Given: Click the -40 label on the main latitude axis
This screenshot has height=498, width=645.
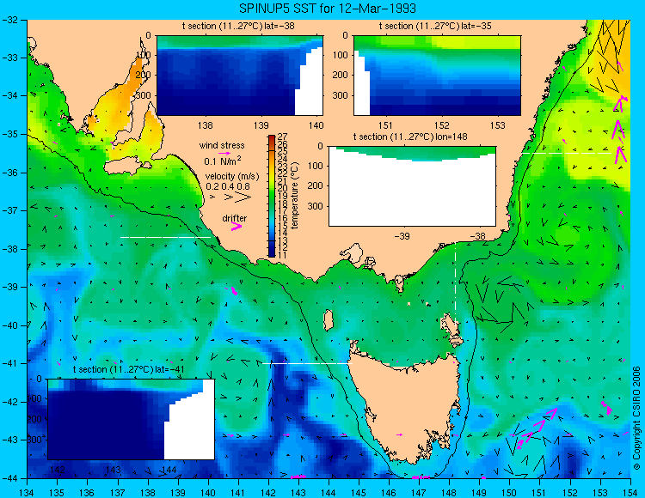Looking at the screenshot, I should (x=9, y=325).
